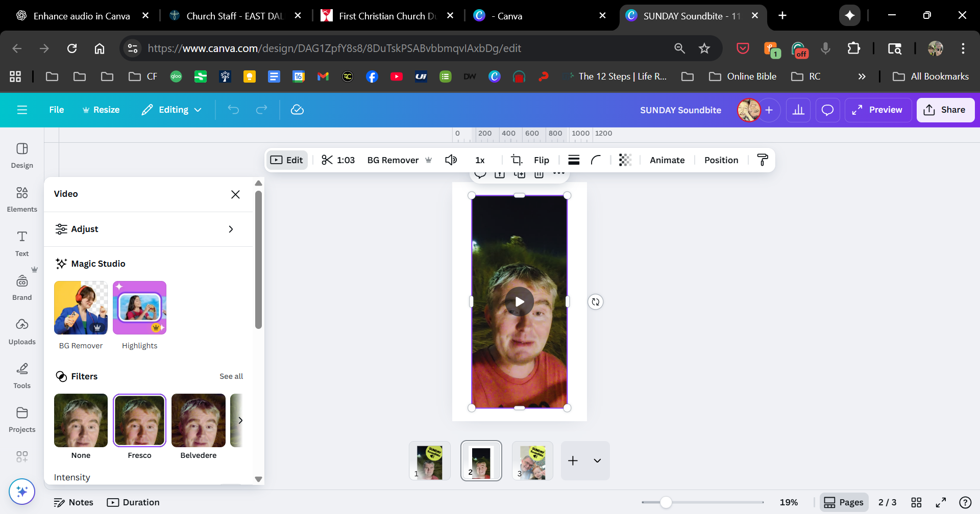Image resolution: width=980 pixels, height=514 pixels.
Task: Click the Copy style paint roller icon
Action: click(762, 160)
